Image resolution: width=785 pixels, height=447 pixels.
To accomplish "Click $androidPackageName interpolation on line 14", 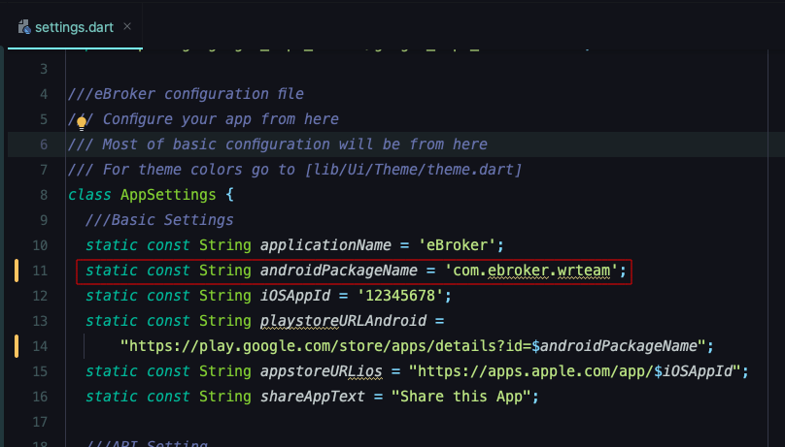I will pyautogui.click(x=614, y=346).
